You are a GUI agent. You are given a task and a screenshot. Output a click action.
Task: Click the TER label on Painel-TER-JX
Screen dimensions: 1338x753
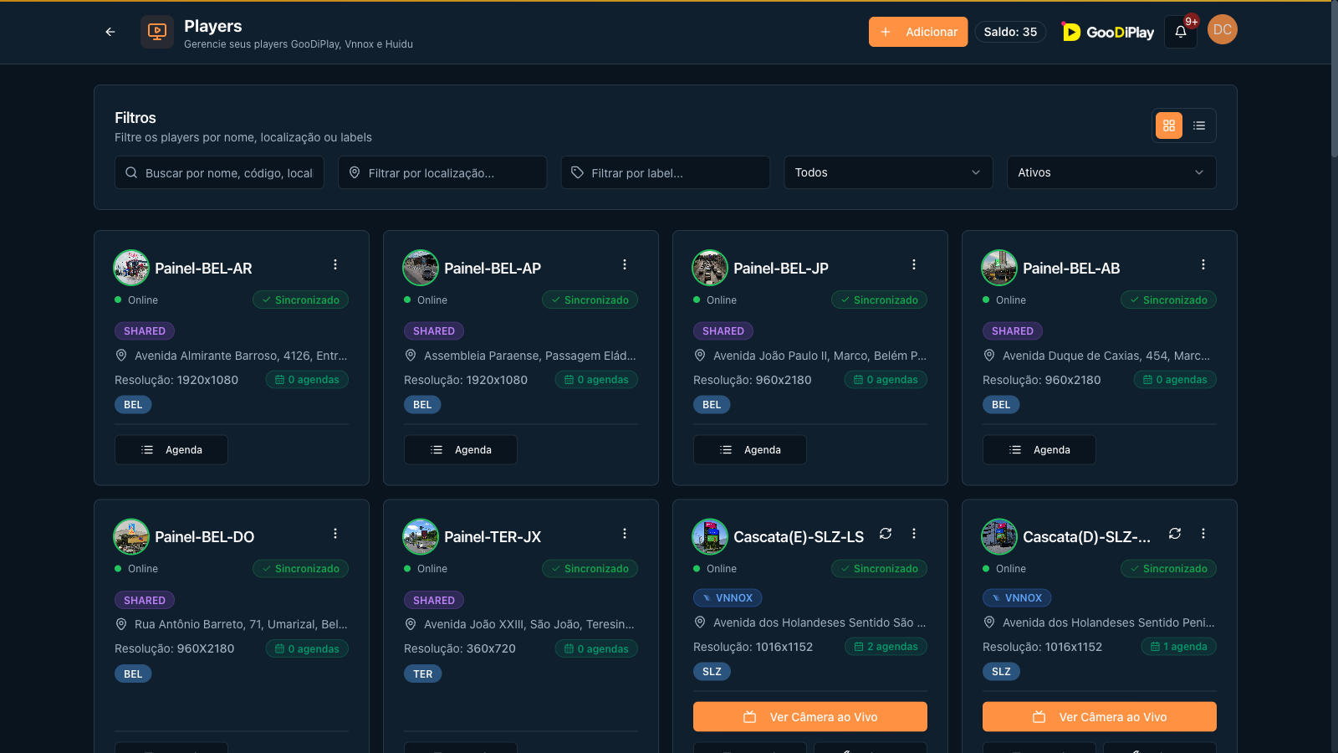[x=423, y=674]
